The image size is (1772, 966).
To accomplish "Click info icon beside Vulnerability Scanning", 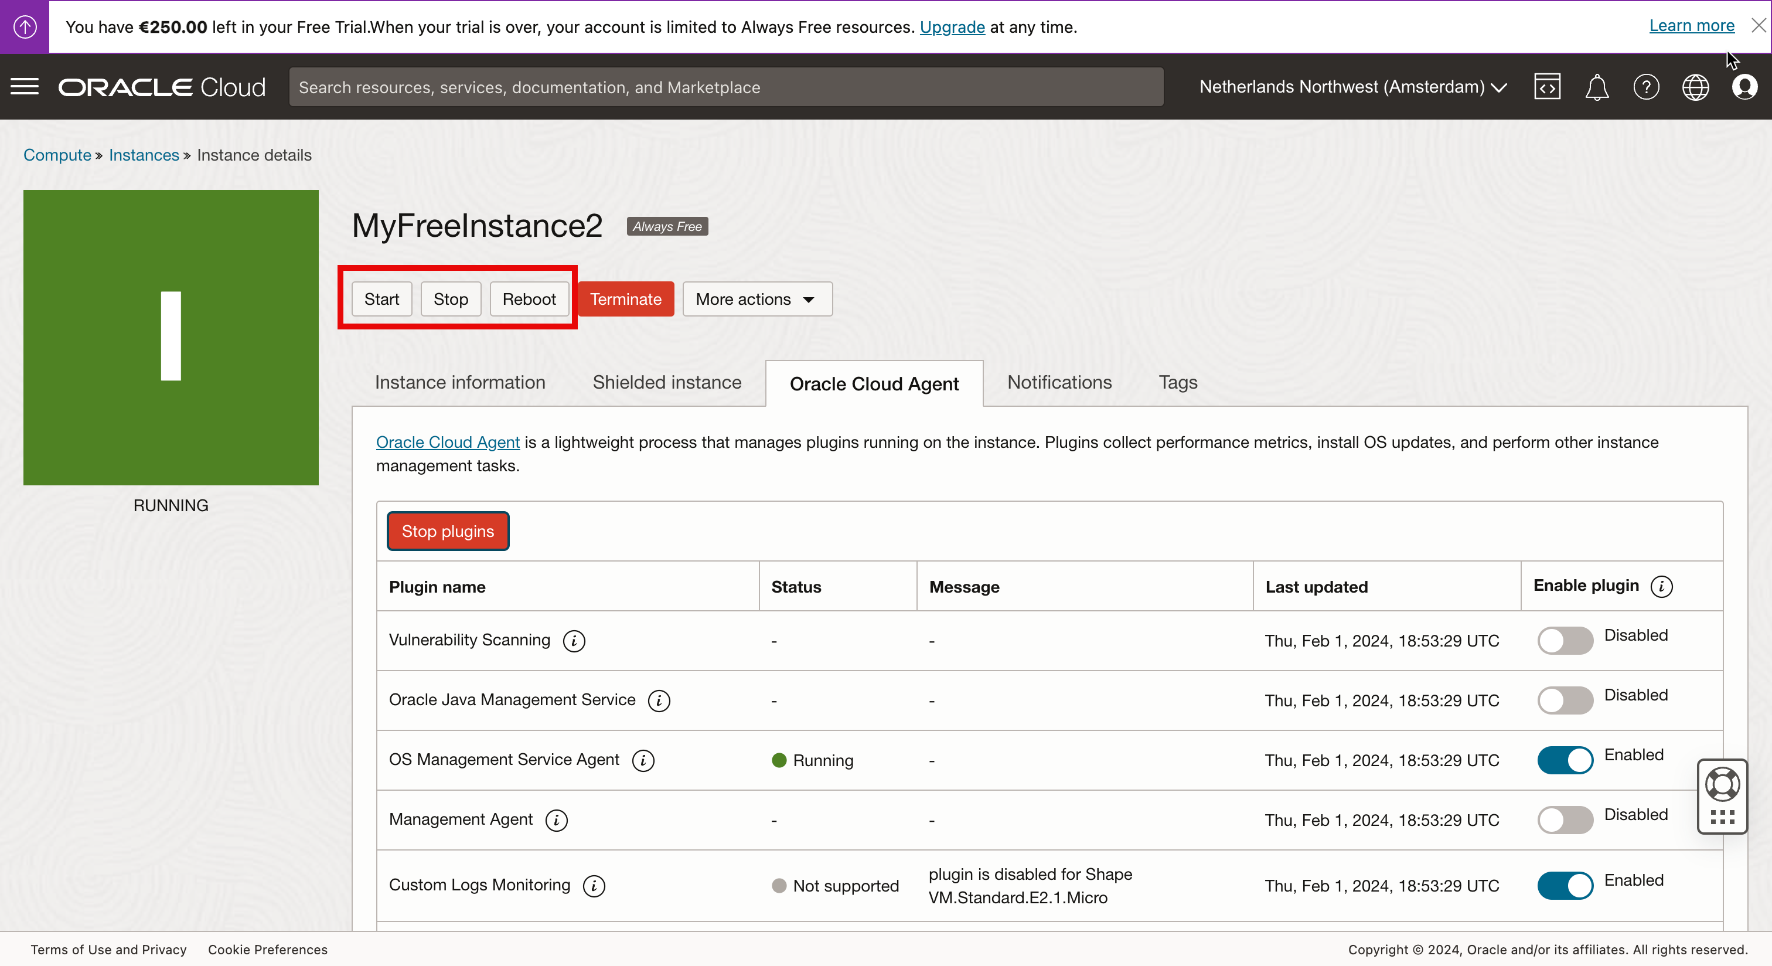I will (x=574, y=641).
